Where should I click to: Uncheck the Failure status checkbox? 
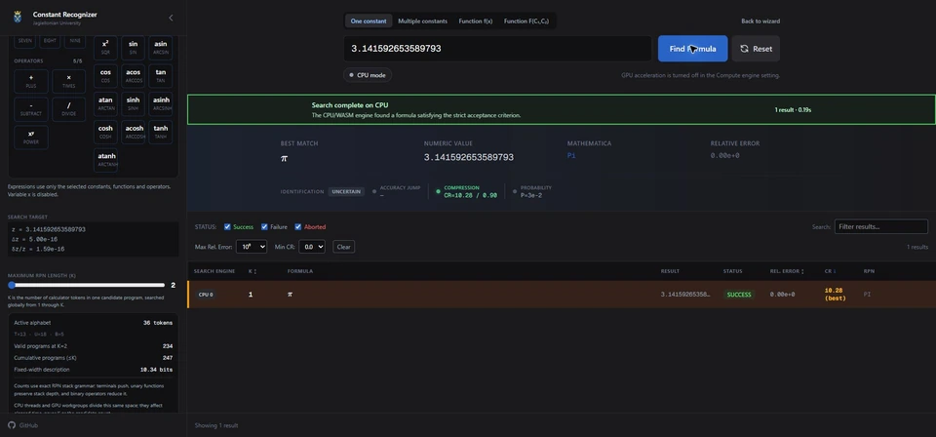click(264, 227)
